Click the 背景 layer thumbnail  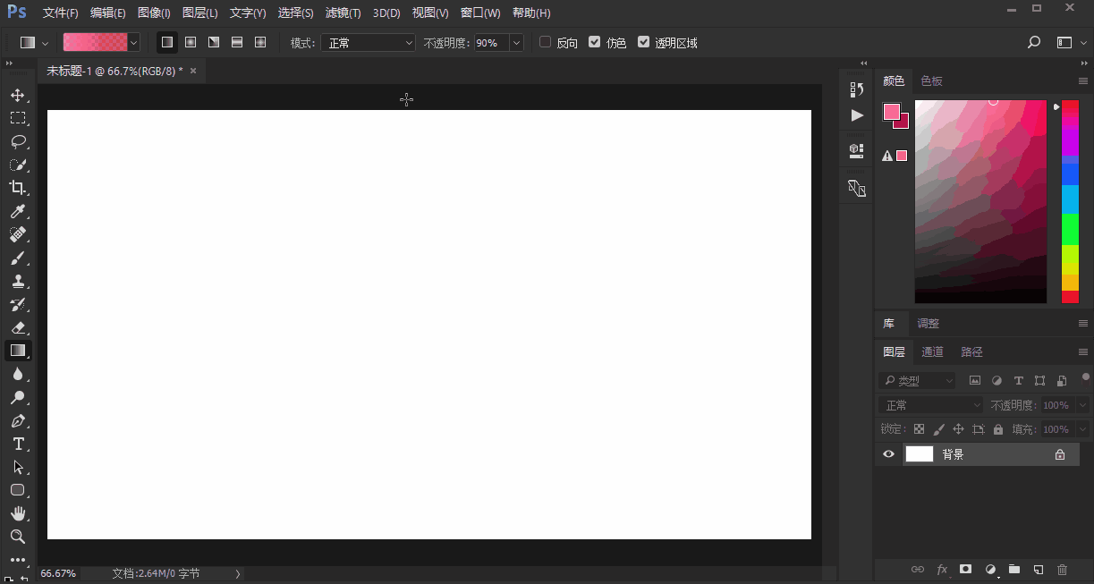(x=919, y=454)
